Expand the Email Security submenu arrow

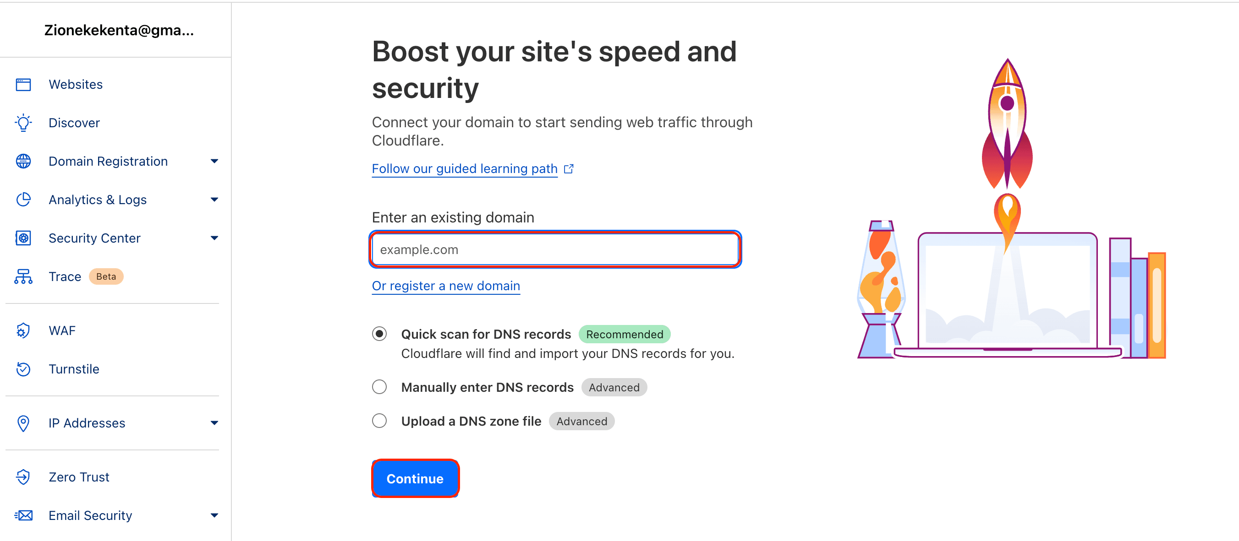point(214,515)
